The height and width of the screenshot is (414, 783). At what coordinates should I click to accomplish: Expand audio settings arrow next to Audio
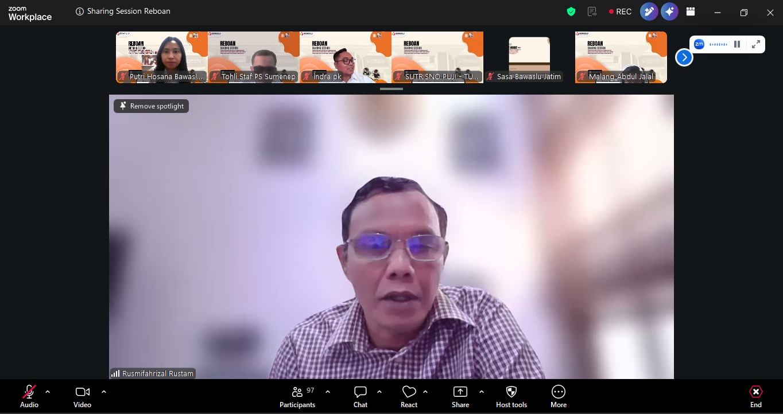(x=48, y=392)
